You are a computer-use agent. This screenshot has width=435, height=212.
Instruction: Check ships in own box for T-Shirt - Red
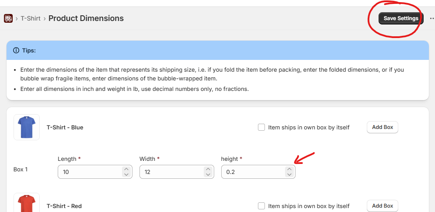point(261,206)
